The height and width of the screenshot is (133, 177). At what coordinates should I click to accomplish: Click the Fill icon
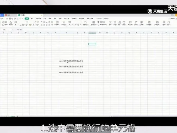tap(124, 23)
